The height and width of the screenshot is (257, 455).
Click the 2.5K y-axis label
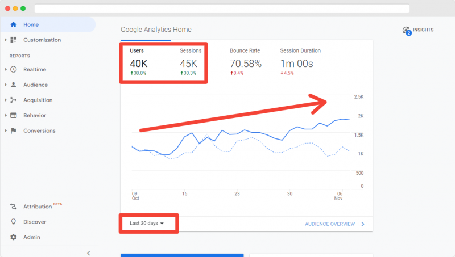pyautogui.click(x=359, y=96)
